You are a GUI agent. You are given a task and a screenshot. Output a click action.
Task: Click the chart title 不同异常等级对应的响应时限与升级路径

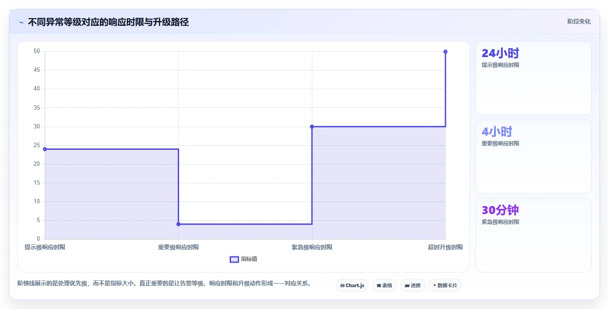(x=108, y=22)
